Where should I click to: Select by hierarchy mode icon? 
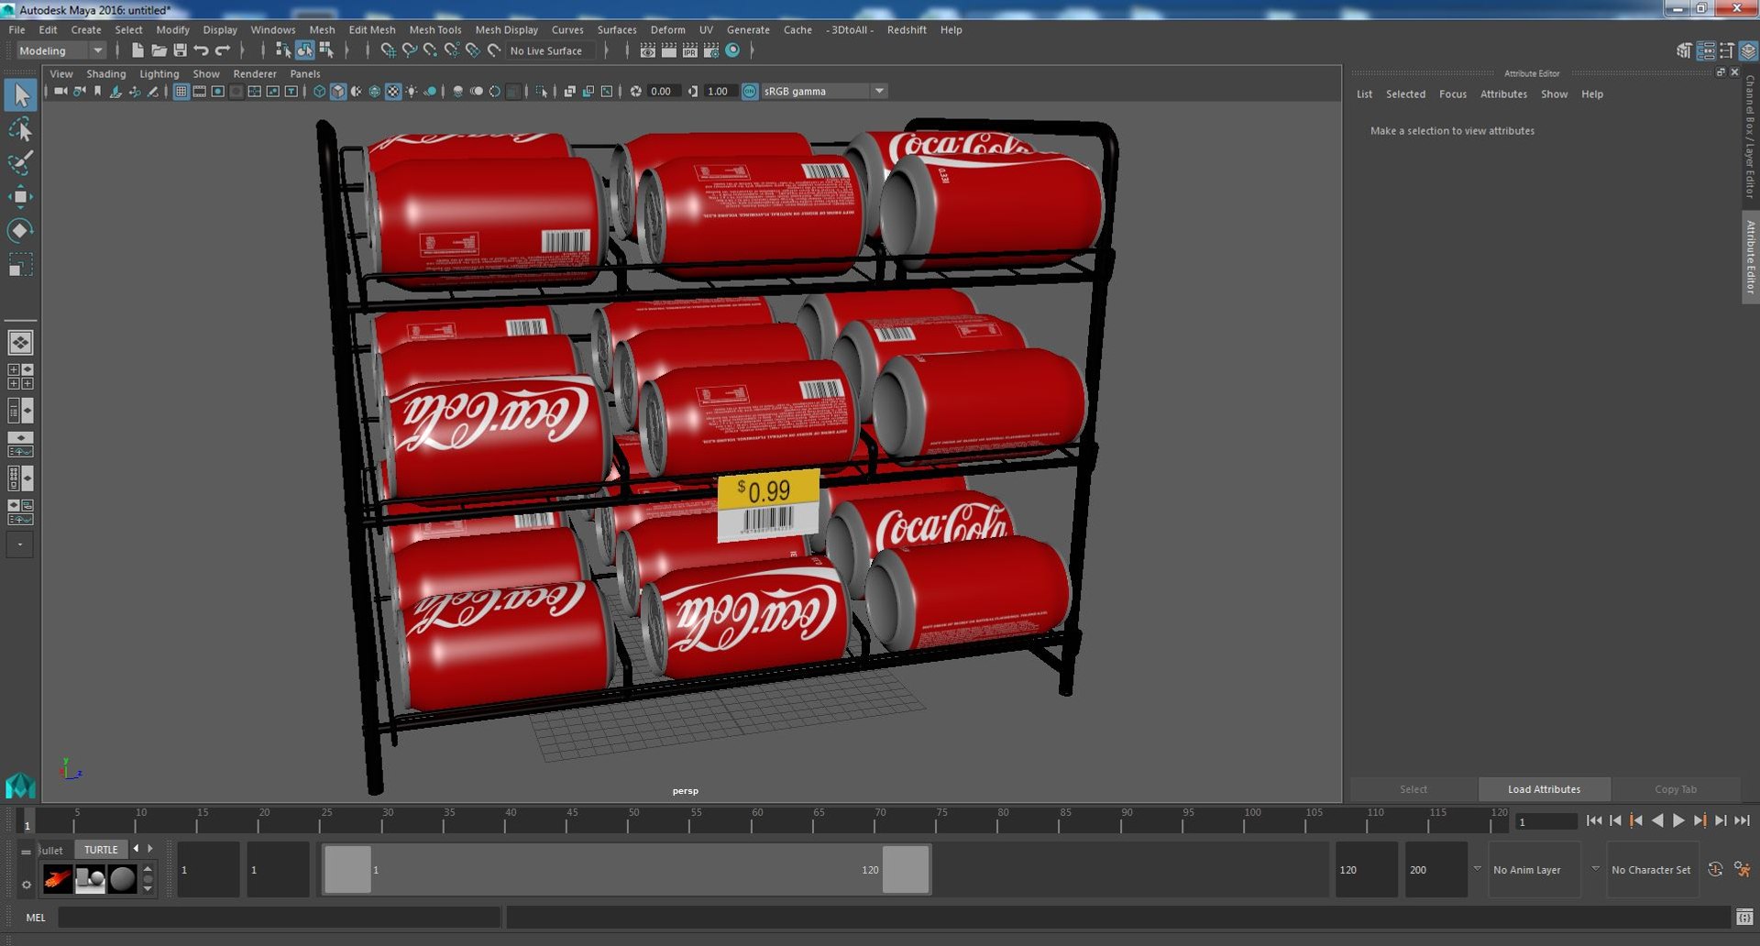pos(283,50)
